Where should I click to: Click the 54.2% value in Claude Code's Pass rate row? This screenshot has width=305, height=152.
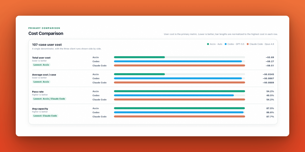click(270, 100)
